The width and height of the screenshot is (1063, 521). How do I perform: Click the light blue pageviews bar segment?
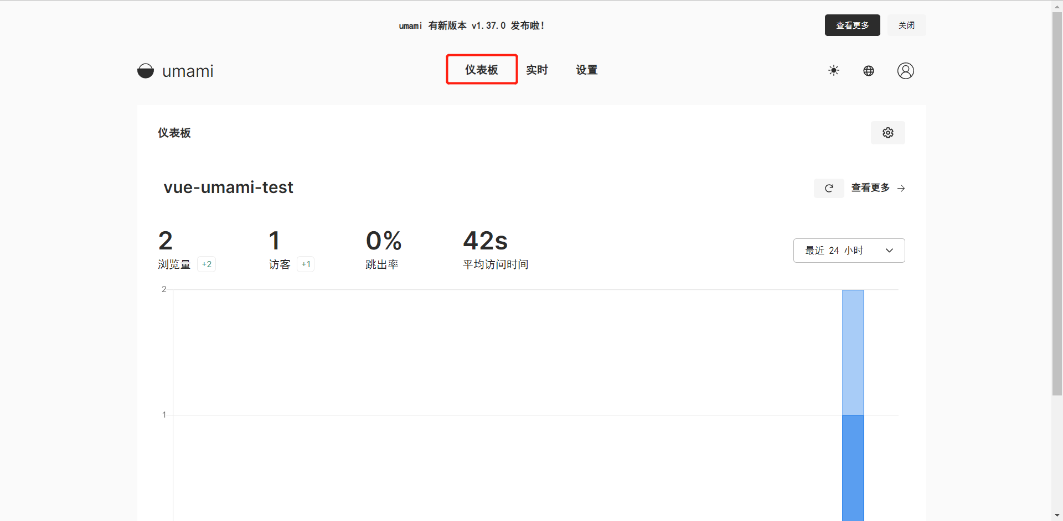tap(853, 352)
